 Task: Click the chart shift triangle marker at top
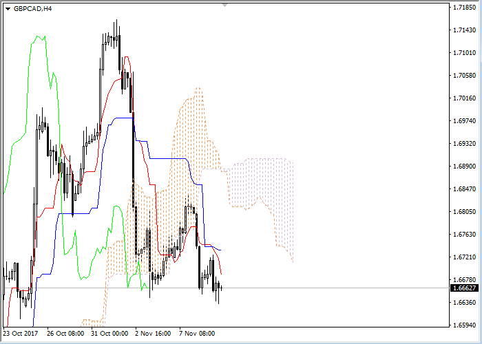225,5
